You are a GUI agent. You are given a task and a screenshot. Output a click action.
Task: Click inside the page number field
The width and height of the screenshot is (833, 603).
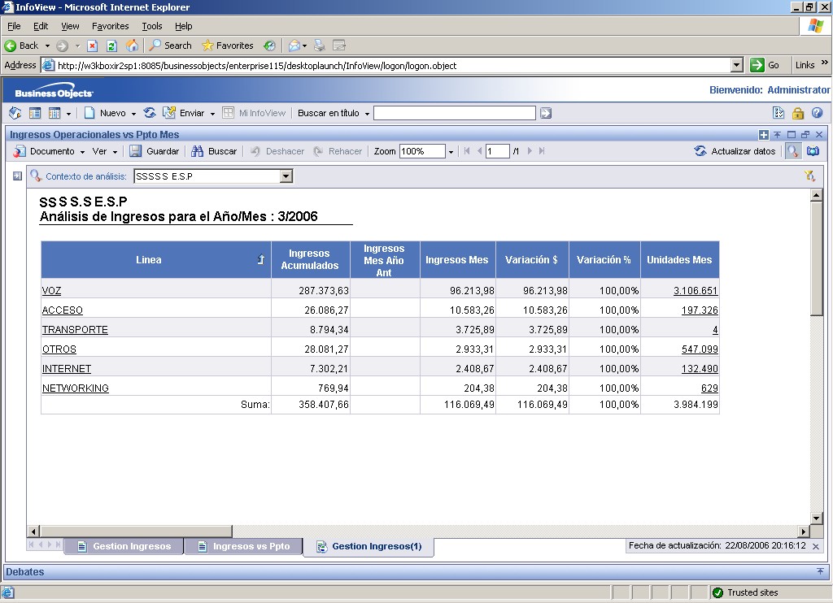[x=497, y=150]
